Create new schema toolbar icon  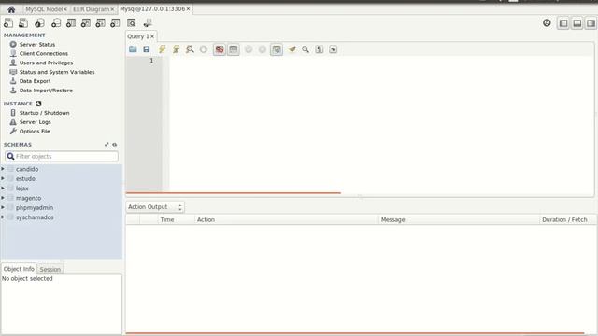pos(56,23)
